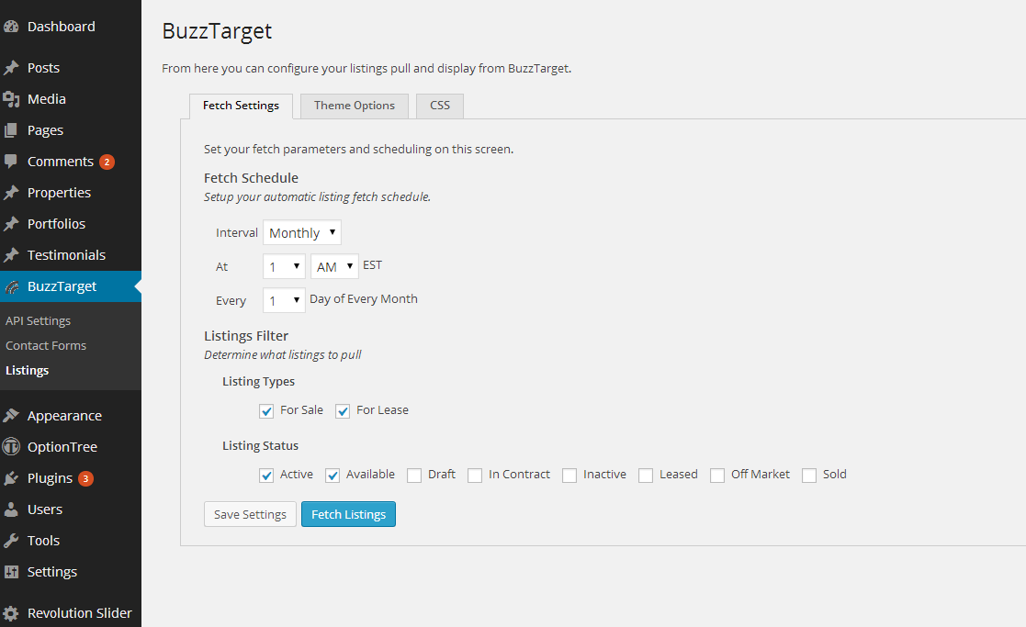
Task: Click the BuzzTarget signal icon
Action: 11,287
